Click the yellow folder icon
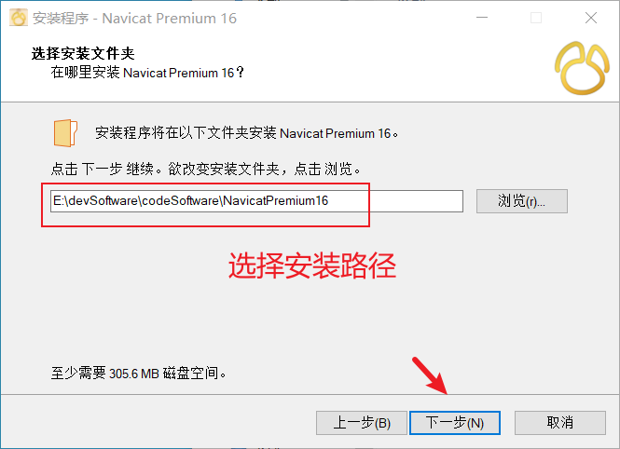 pyautogui.click(x=65, y=133)
